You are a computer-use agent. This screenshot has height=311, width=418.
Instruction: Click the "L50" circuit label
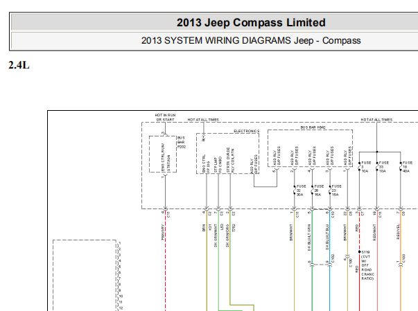click(222, 227)
